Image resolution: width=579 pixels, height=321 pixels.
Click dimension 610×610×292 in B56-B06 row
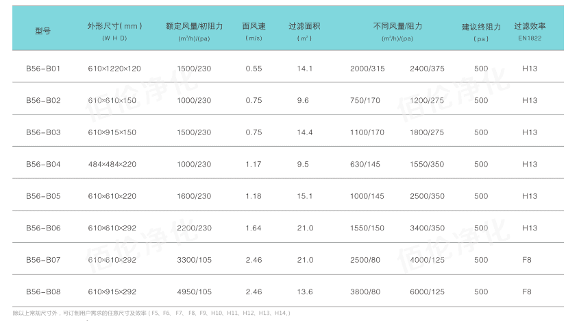click(112, 228)
